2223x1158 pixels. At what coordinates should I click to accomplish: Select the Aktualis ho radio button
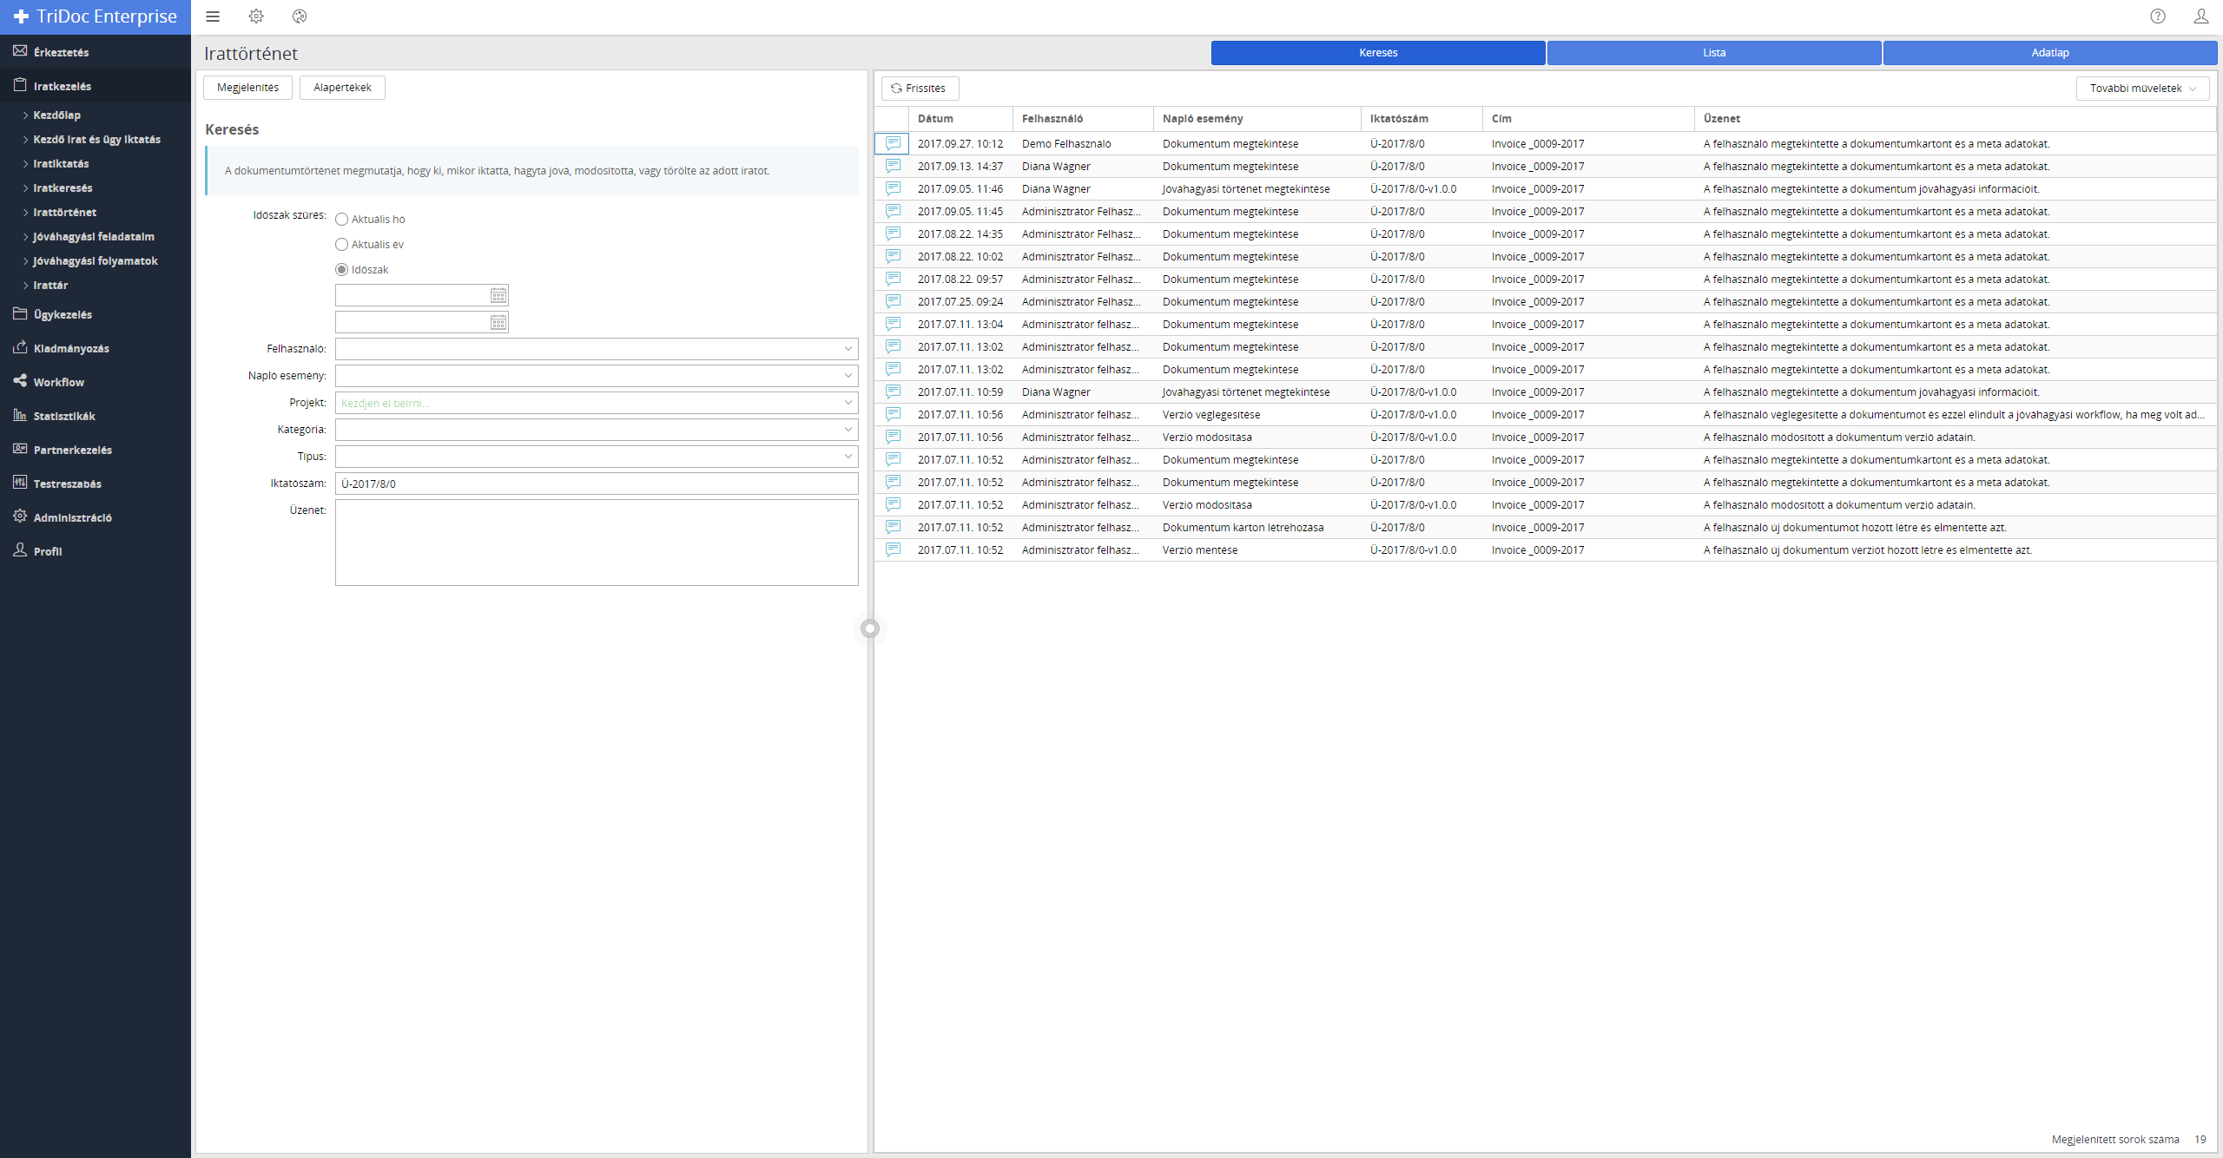click(x=342, y=220)
